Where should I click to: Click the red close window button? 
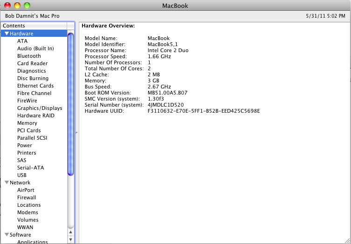point(8,6)
